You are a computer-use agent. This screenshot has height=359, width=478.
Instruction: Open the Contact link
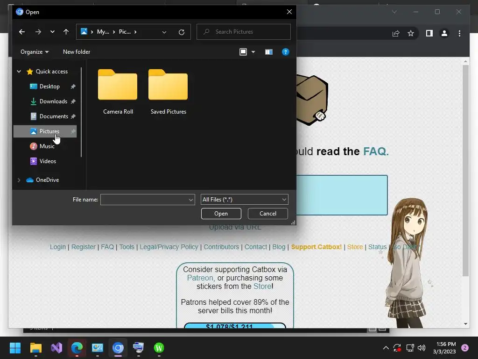click(255, 247)
